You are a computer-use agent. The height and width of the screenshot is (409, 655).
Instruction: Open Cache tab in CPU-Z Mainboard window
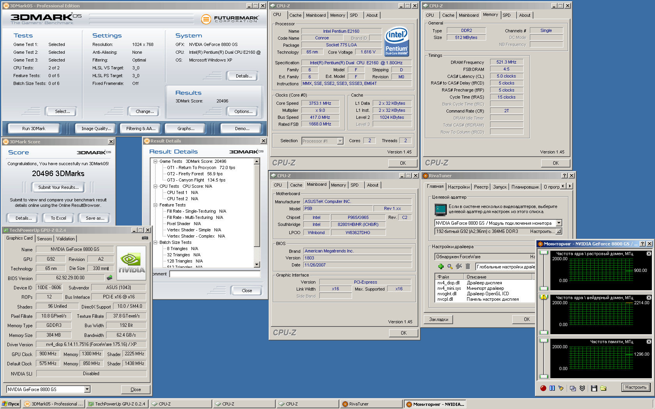click(296, 185)
